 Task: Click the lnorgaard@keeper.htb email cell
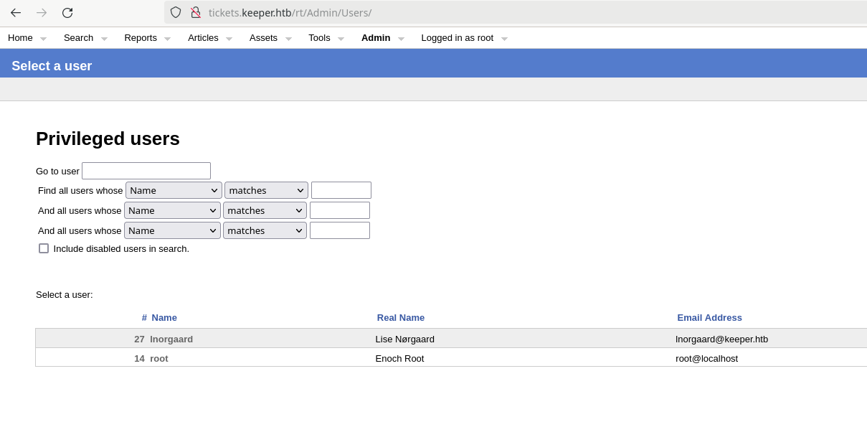(x=721, y=339)
